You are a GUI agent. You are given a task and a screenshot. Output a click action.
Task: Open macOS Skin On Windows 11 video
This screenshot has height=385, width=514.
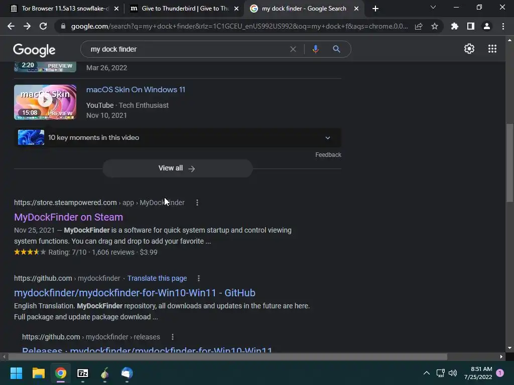point(136,90)
